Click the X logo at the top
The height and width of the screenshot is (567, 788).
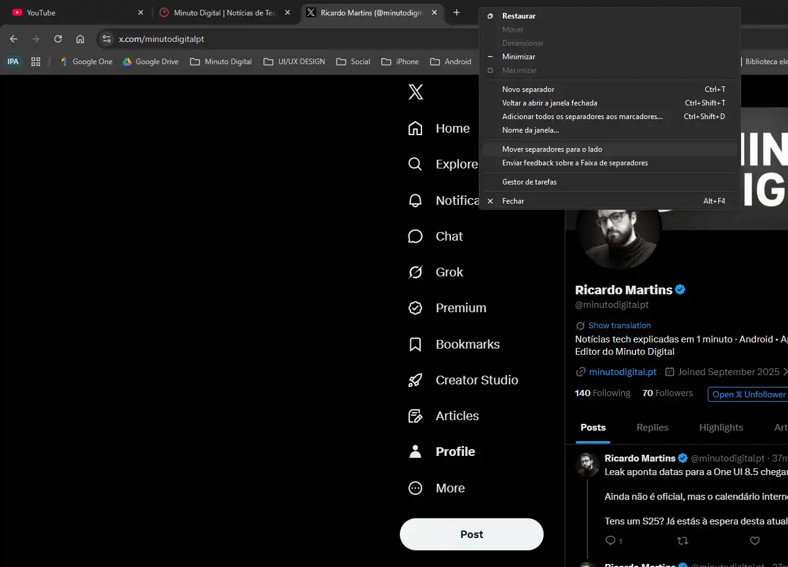pyautogui.click(x=414, y=92)
